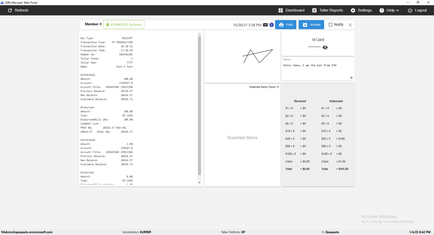434x235 pixels.
Task: Reveal hidden Id Card number
Action: click(325, 47)
